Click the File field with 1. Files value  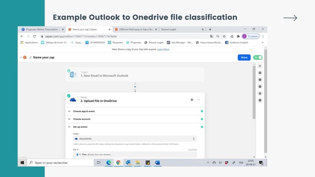[135, 155]
